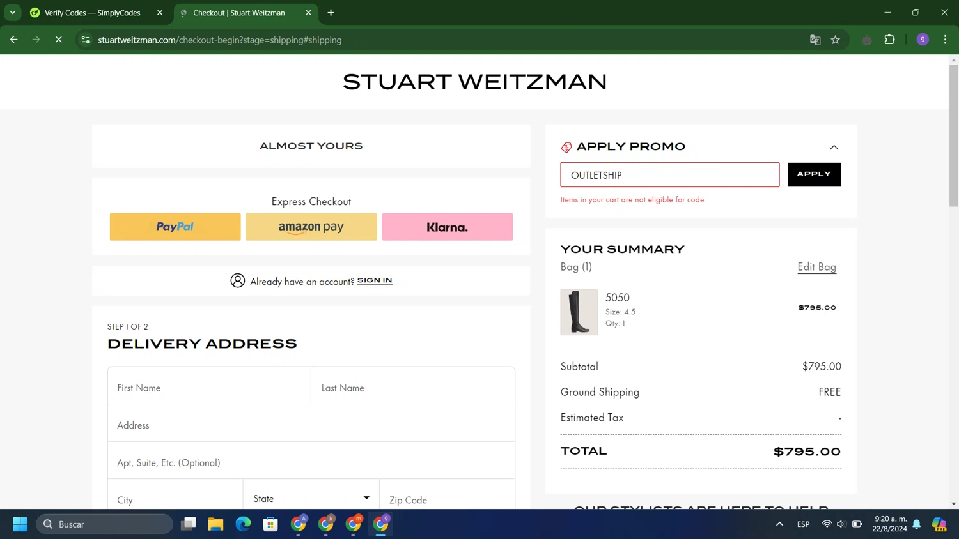Focus the promo code input field
959x539 pixels.
(x=670, y=175)
